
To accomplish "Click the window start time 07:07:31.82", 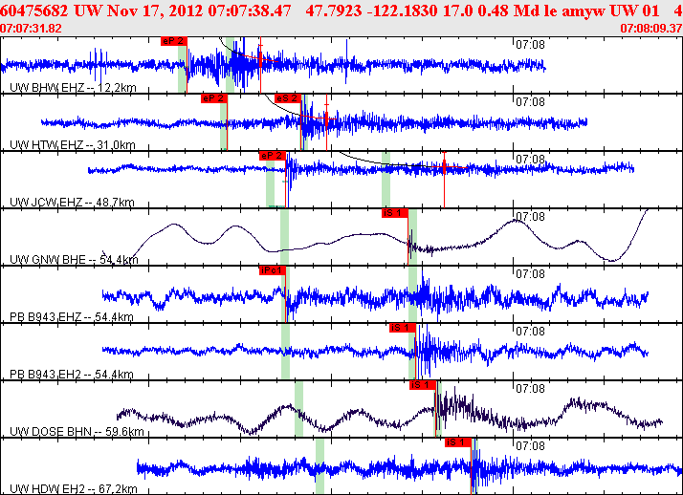I will (x=31, y=29).
